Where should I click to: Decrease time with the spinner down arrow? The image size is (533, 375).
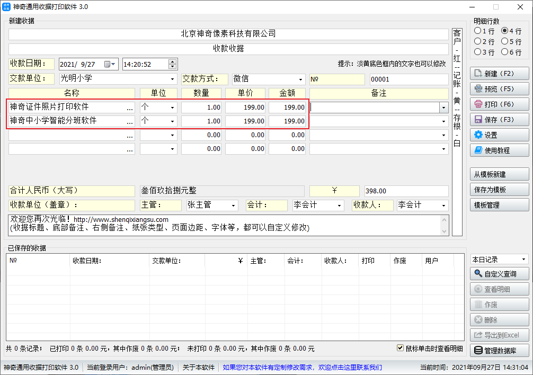pos(173,67)
